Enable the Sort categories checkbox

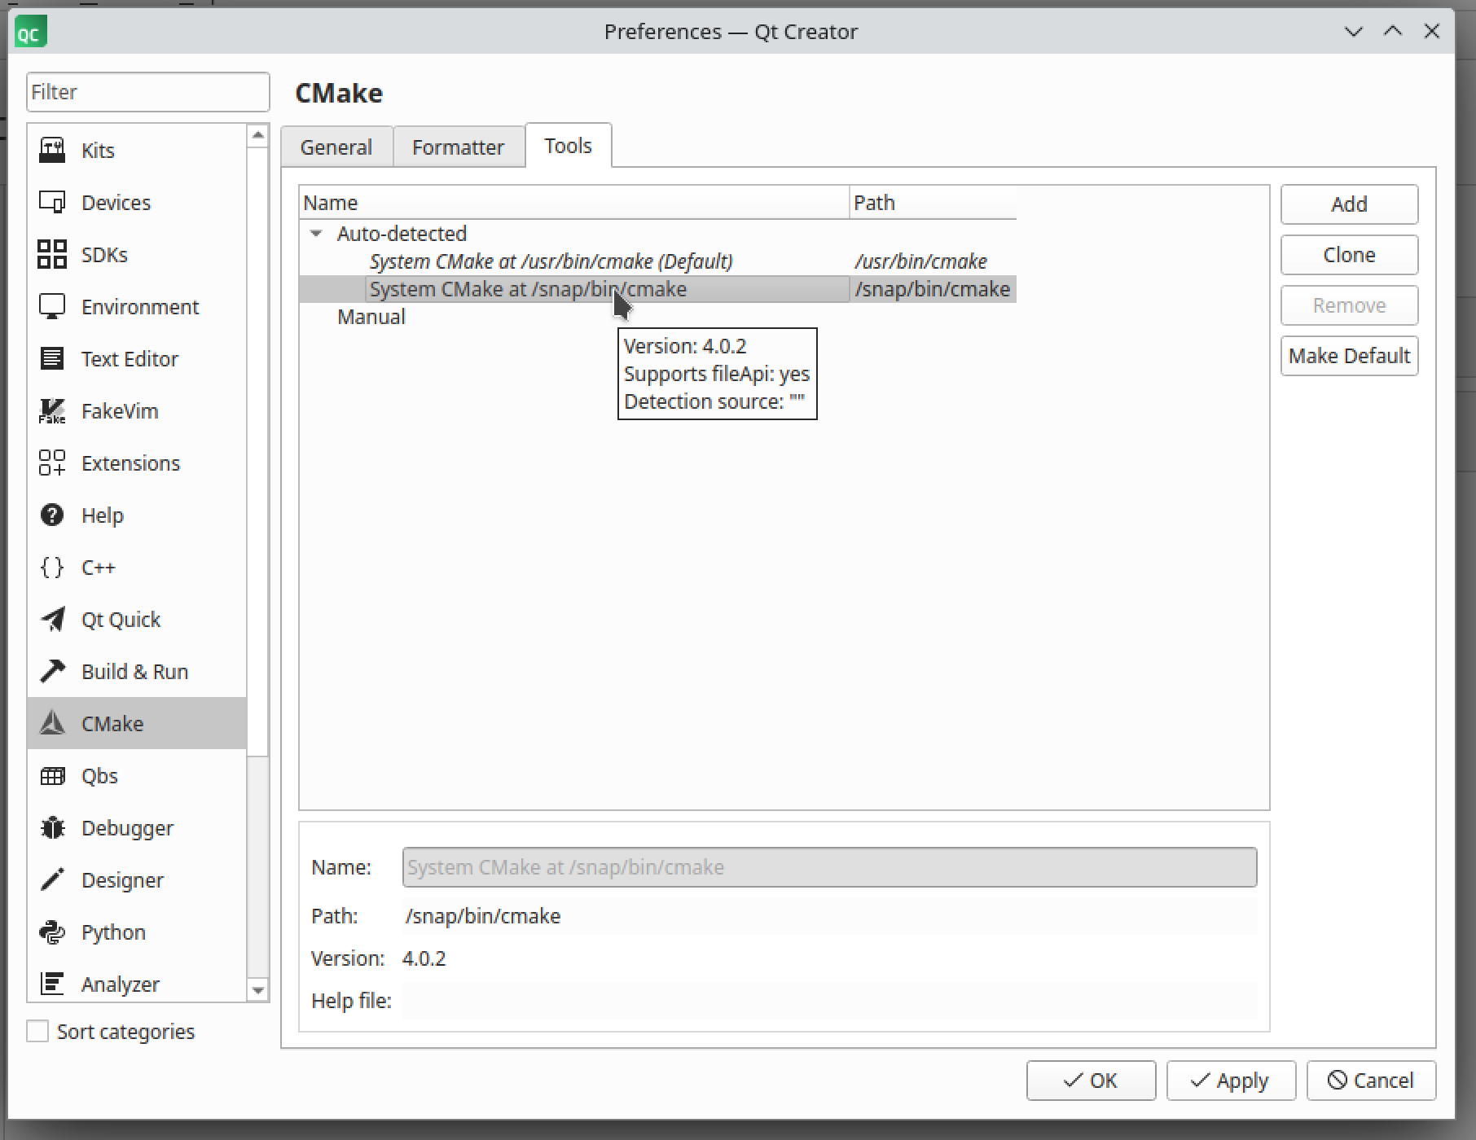click(x=37, y=1032)
